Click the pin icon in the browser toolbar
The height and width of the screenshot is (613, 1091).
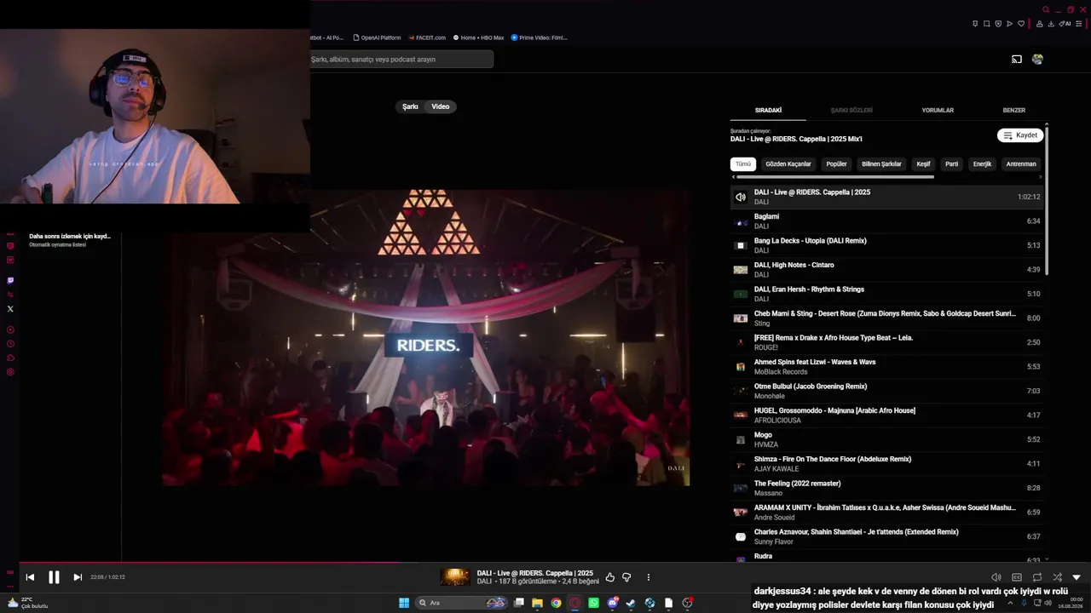[975, 24]
